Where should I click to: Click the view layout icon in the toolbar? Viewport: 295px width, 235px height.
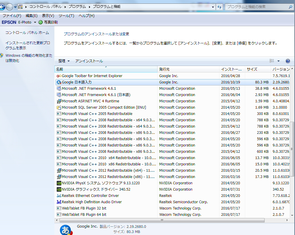(x=272, y=61)
